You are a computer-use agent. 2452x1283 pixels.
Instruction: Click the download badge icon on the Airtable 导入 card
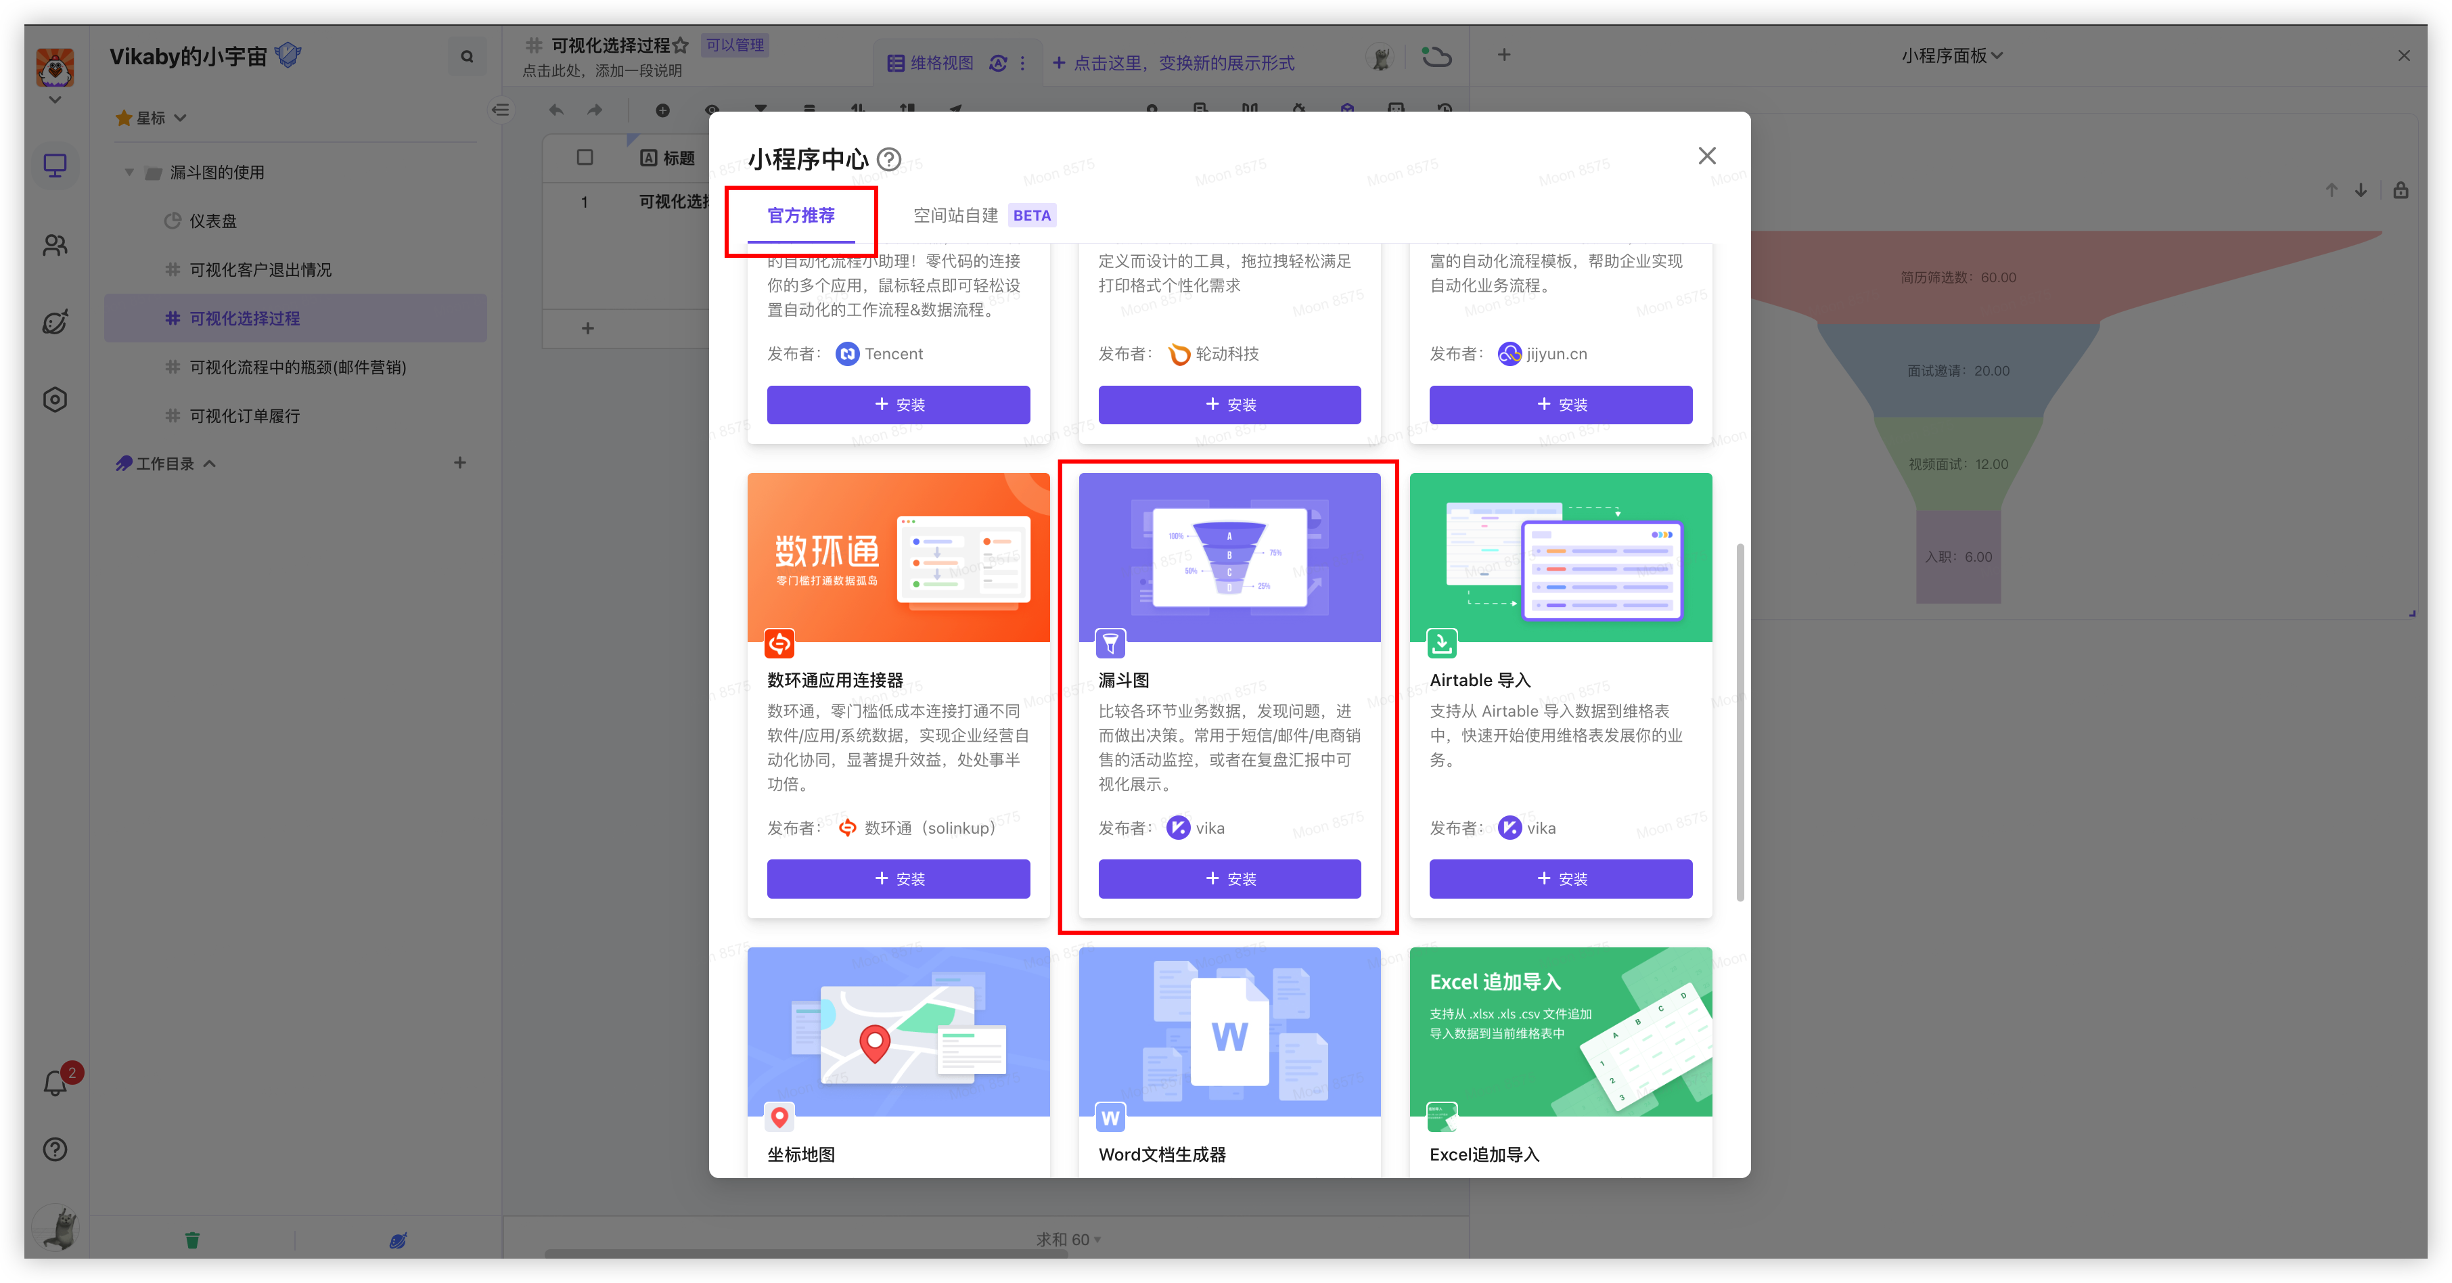(x=1441, y=644)
